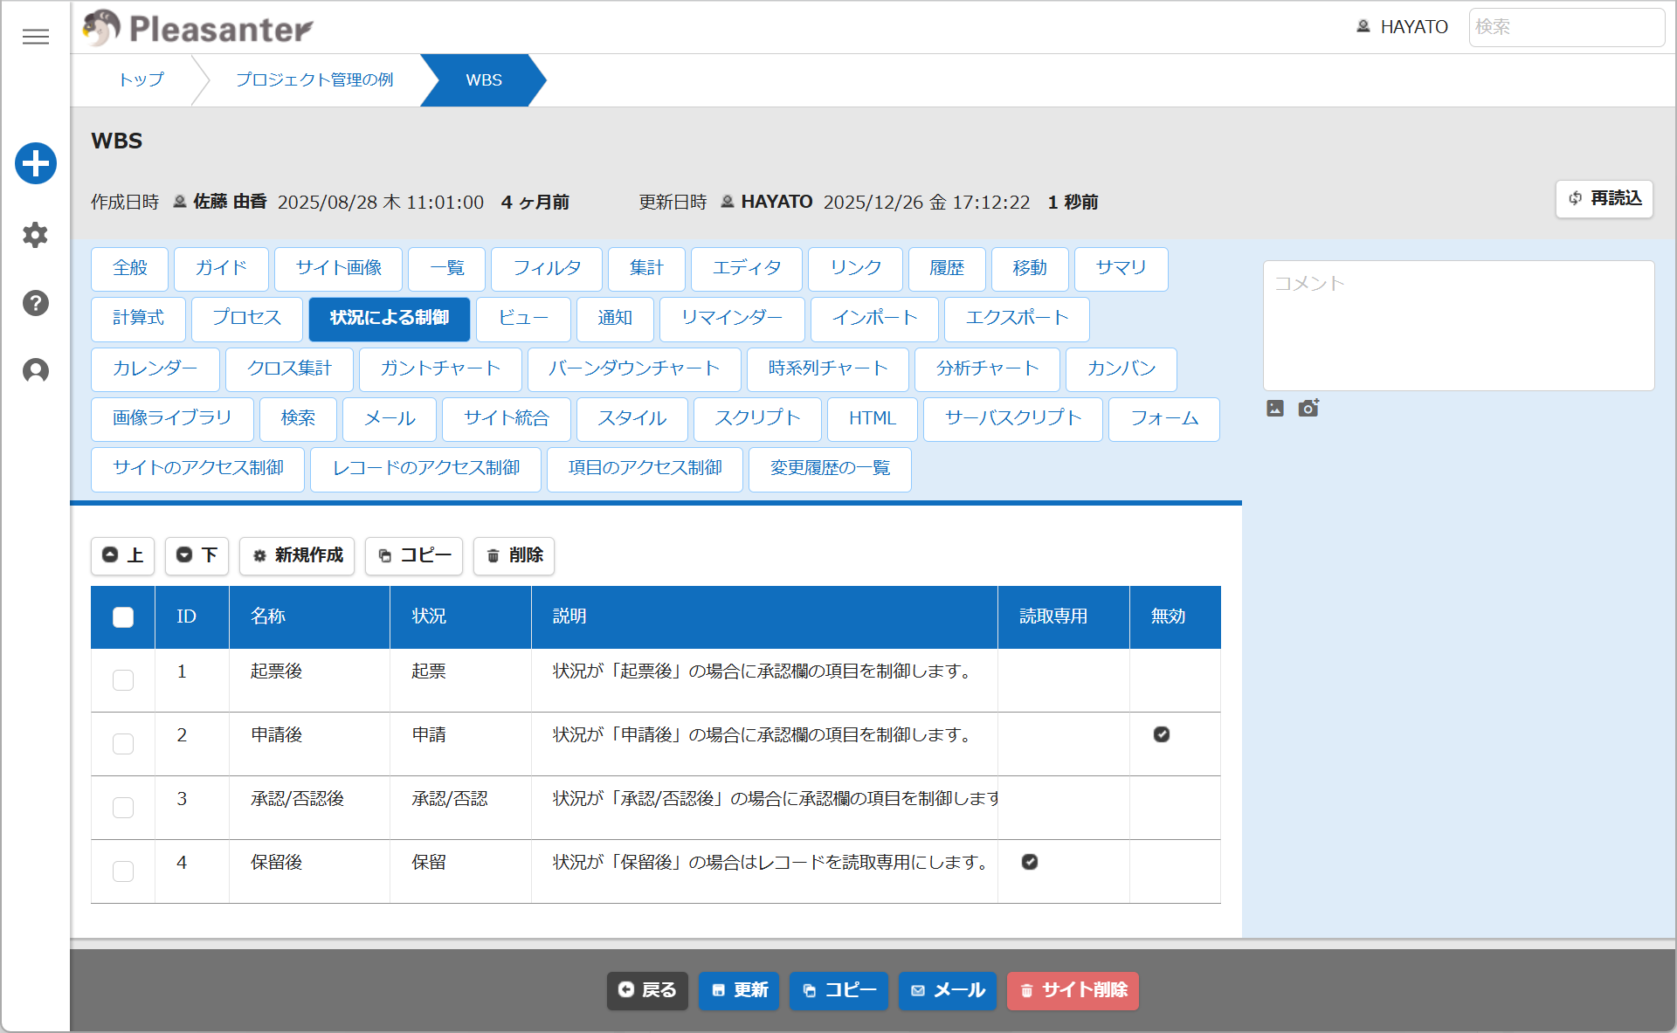Delete selected rows with 削除 button
Screen dimensions: 1677x1033
[x=514, y=555]
